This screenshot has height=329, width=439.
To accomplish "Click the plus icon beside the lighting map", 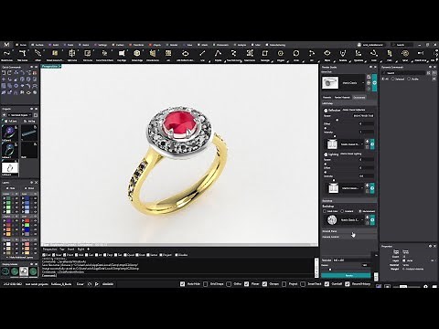I will pos(367,186).
